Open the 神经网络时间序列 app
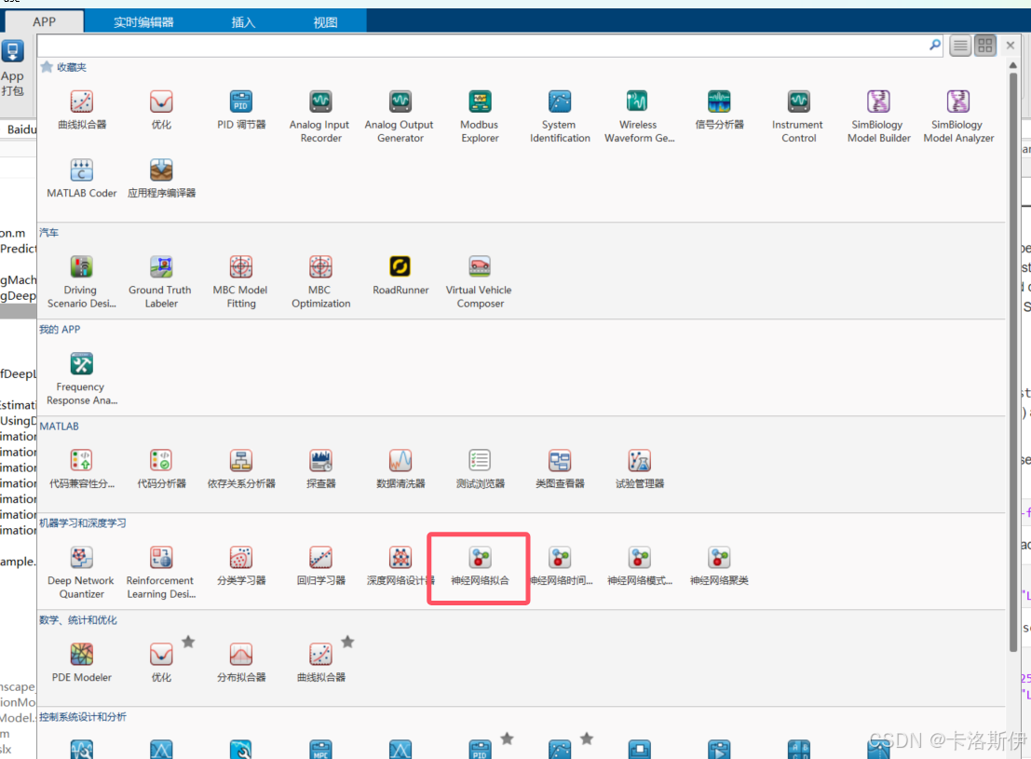The image size is (1031, 759). pos(561,565)
